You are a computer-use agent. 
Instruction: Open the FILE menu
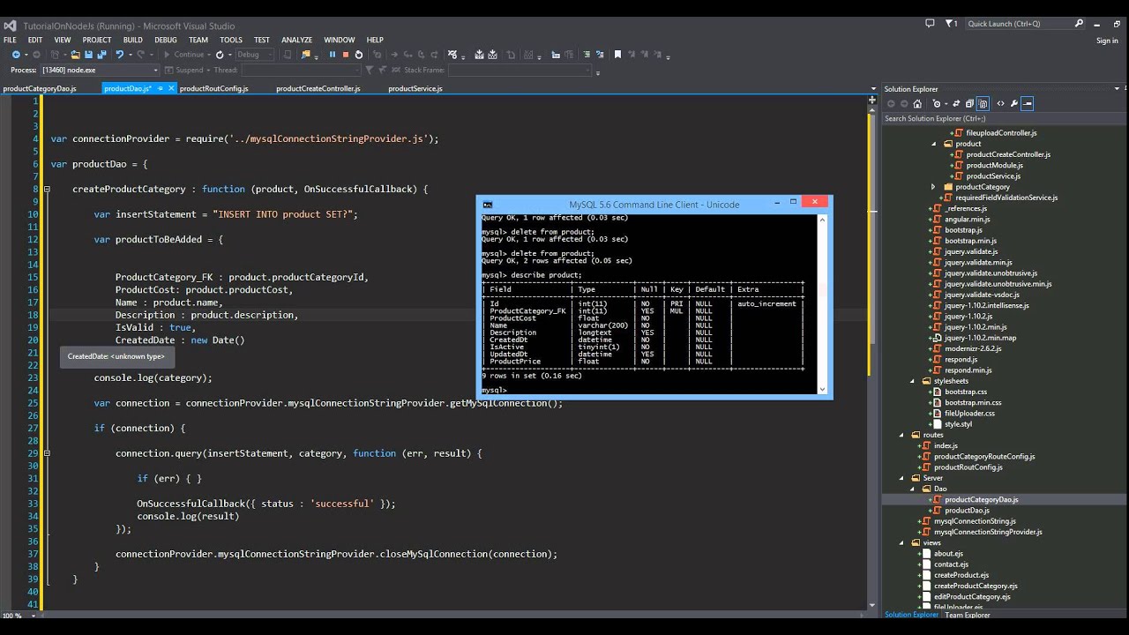(x=10, y=40)
